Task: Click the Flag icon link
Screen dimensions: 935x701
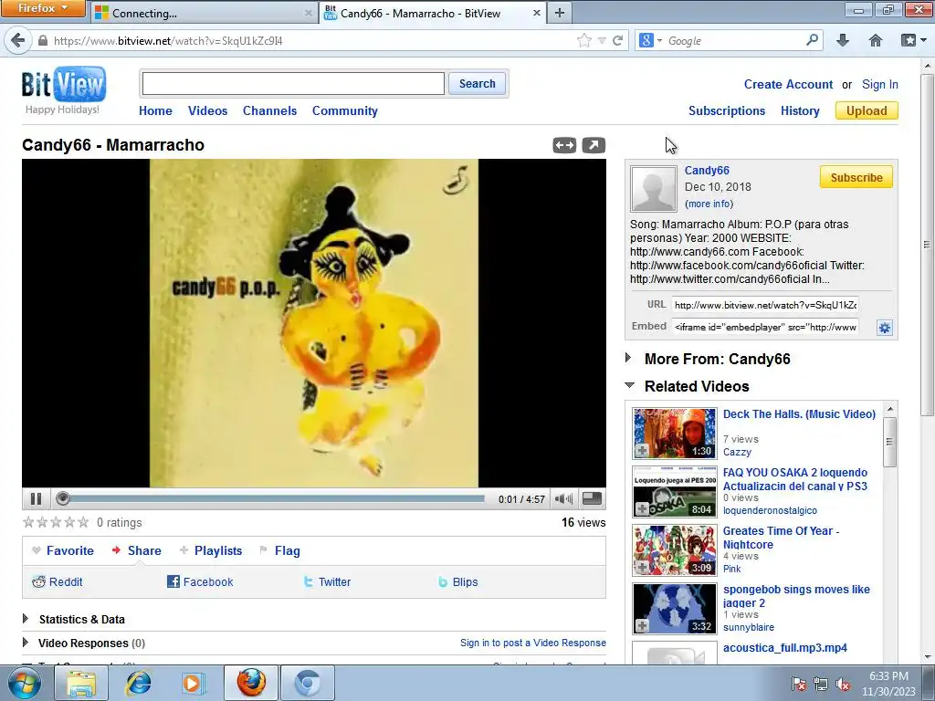Action: point(264,550)
